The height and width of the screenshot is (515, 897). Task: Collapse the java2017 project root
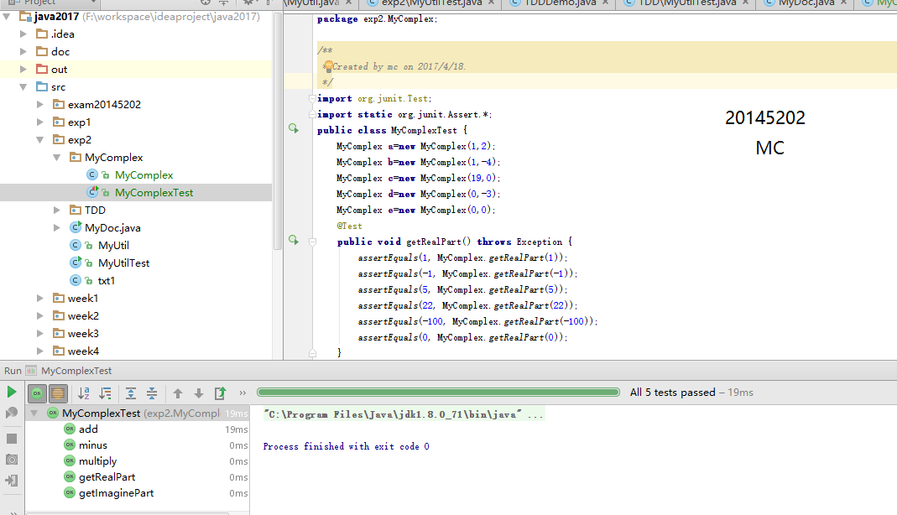(x=7, y=17)
